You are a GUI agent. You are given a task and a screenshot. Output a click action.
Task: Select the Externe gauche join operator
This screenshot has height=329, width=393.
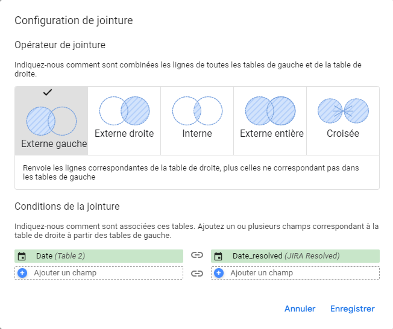point(51,121)
